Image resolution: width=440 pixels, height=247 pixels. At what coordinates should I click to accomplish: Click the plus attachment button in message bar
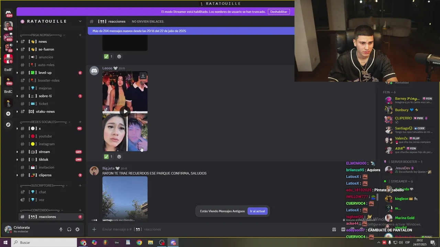pyautogui.click(x=94, y=230)
